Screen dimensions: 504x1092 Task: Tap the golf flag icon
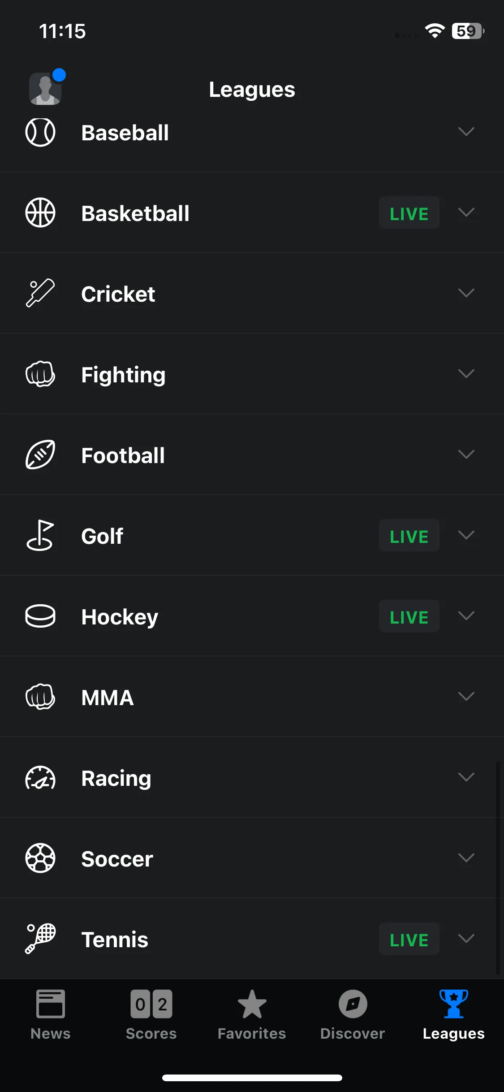(40, 535)
